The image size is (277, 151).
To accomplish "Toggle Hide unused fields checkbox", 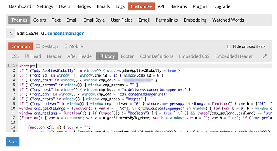I will pyautogui.click(x=229, y=47).
